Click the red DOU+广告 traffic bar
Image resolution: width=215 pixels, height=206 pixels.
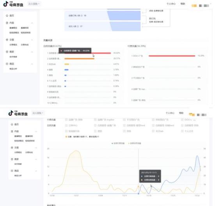(172, 56)
